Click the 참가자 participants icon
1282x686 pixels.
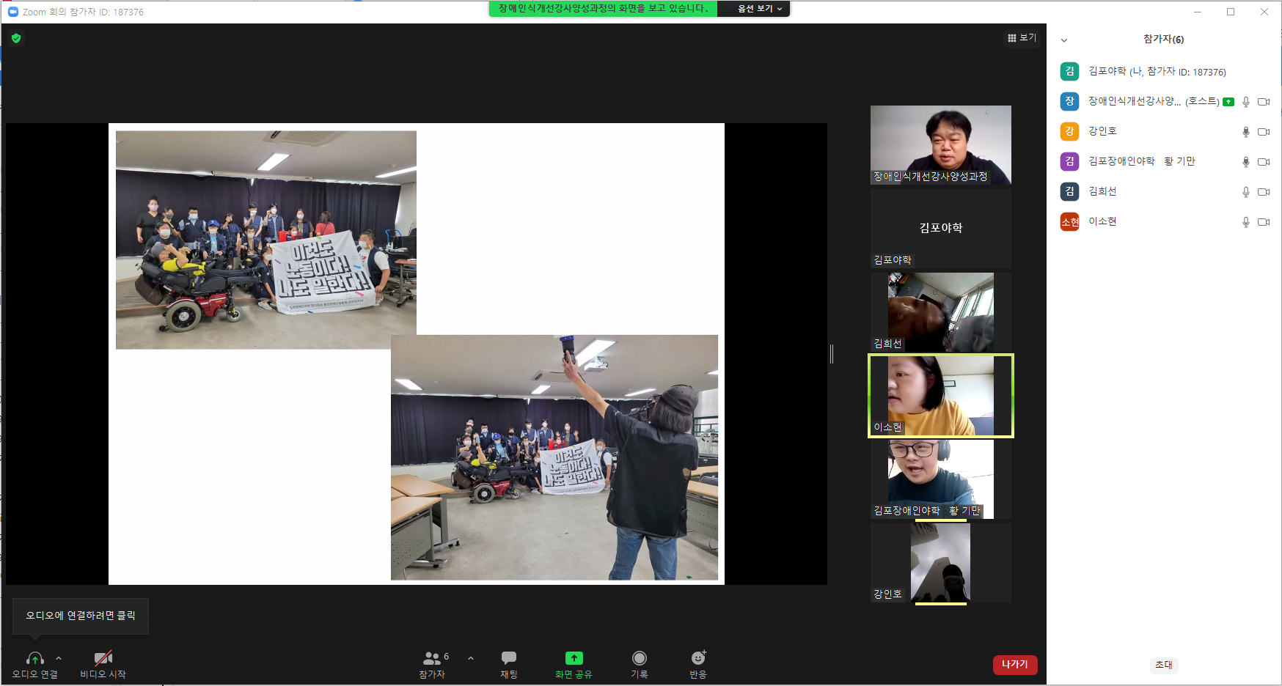tap(432, 658)
